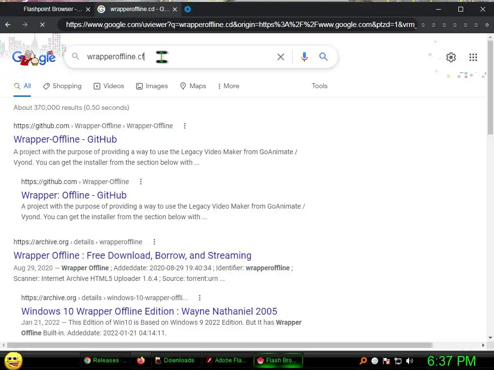Switch to the Adobe Flash taskbar window
The width and height of the screenshot is (494, 370).
226,360
